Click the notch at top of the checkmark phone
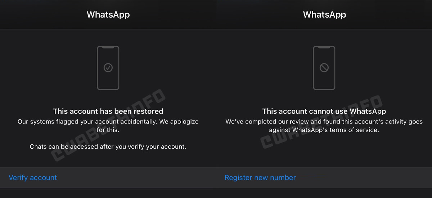 tap(108, 47)
